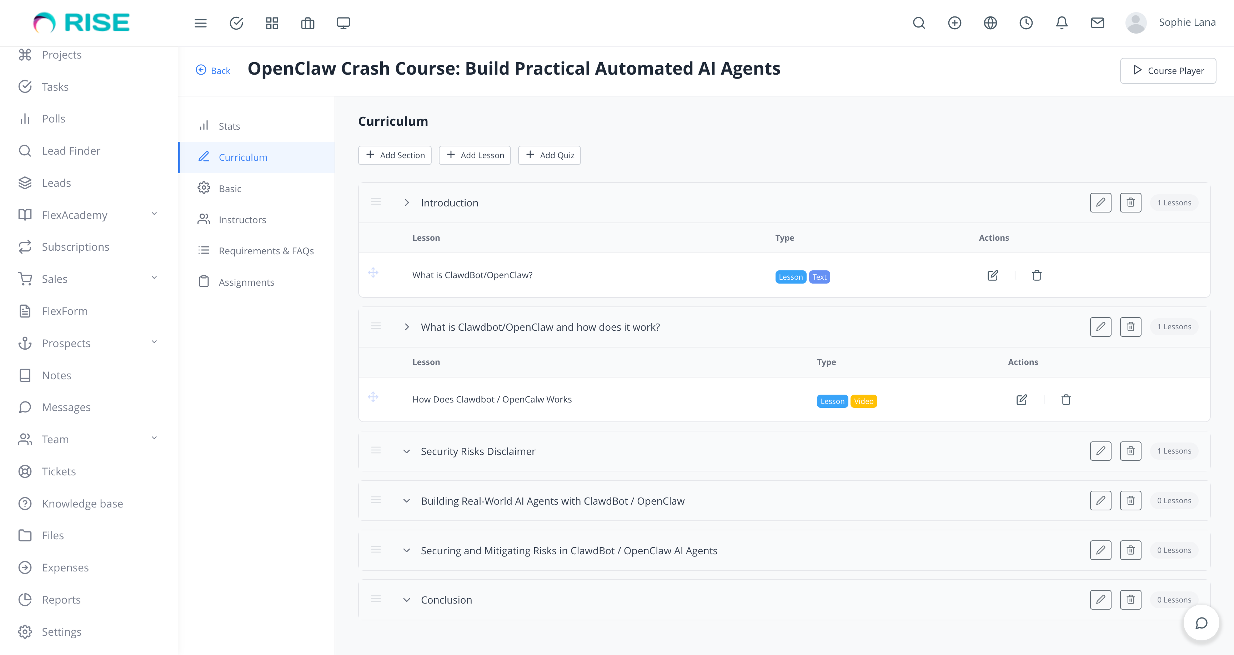Go Back using the back link
The height and width of the screenshot is (655, 1234).
213,70
